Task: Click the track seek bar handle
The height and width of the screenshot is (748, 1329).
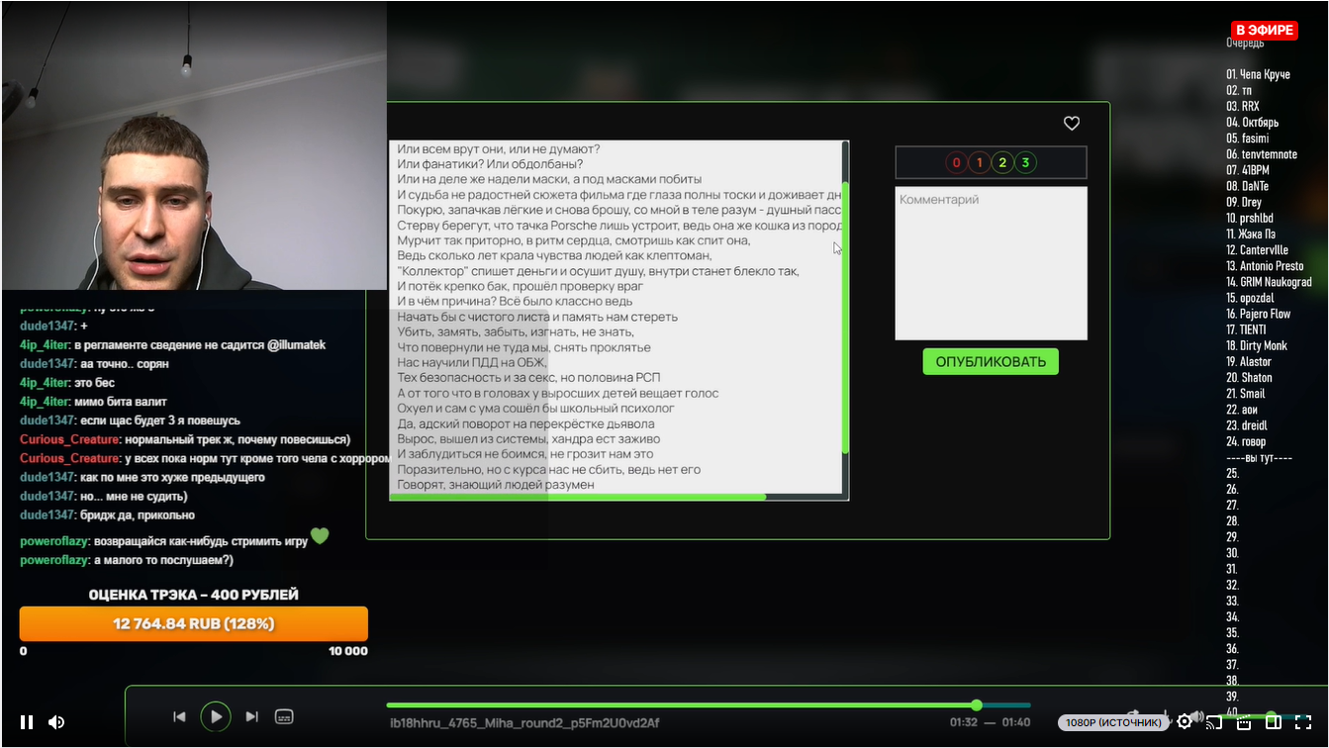Action: click(977, 705)
